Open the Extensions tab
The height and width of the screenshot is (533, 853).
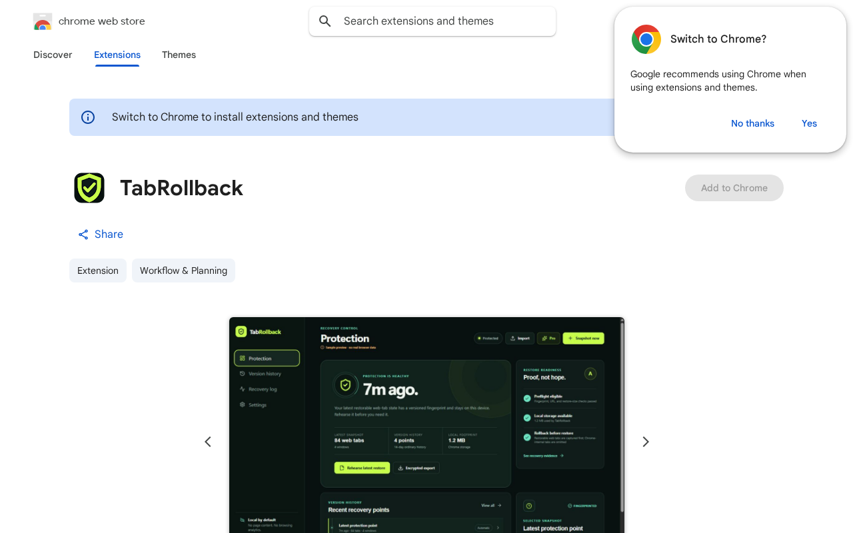click(x=117, y=55)
